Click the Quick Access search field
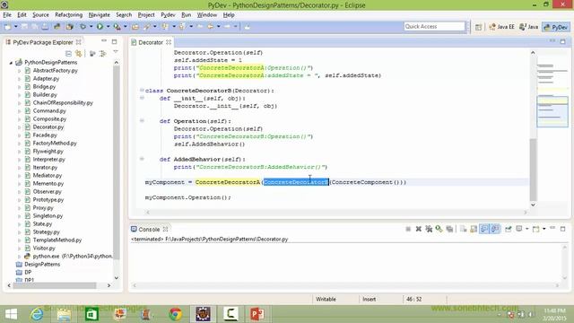 click(434, 26)
